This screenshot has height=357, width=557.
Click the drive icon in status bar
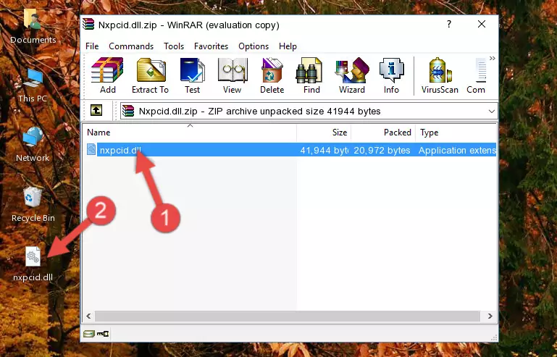[89, 334]
